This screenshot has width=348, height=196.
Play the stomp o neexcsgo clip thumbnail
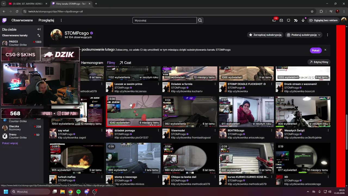coord(133,158)
